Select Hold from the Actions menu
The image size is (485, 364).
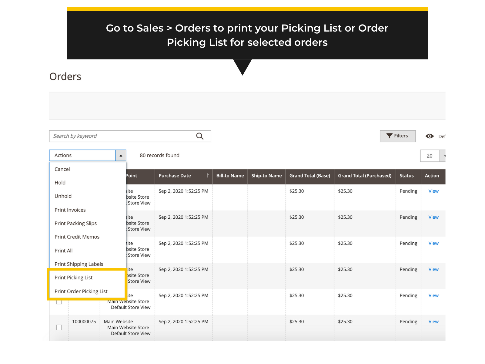[60, 182]
